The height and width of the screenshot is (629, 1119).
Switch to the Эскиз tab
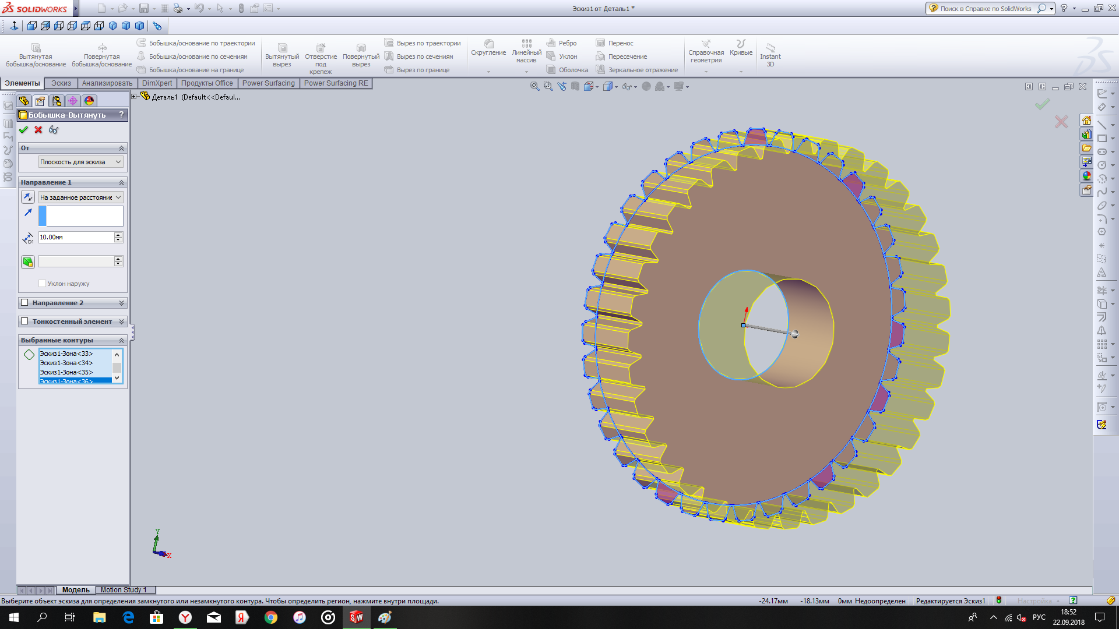click(61, 83)
